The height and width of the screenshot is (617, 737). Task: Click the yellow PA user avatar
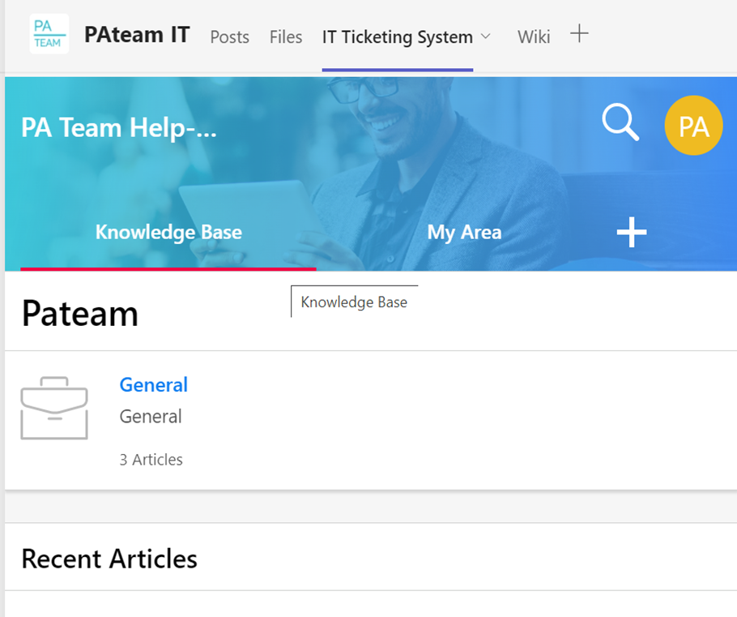pyautogui.click(x=693, y=126)
